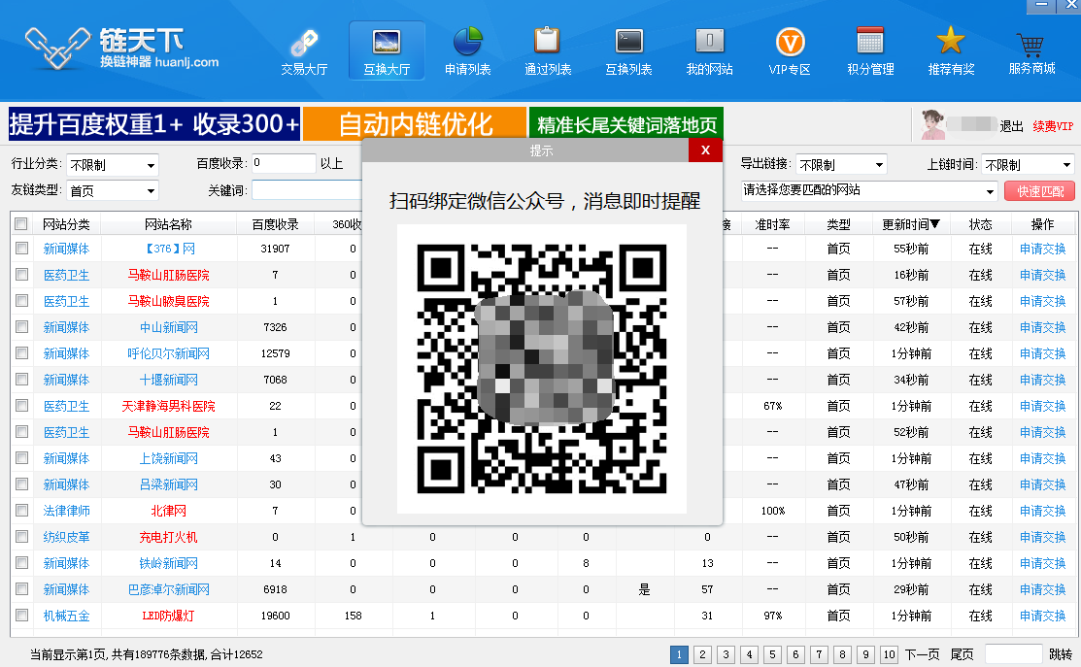Sort by 准时率 column header

tap(772, 224)
